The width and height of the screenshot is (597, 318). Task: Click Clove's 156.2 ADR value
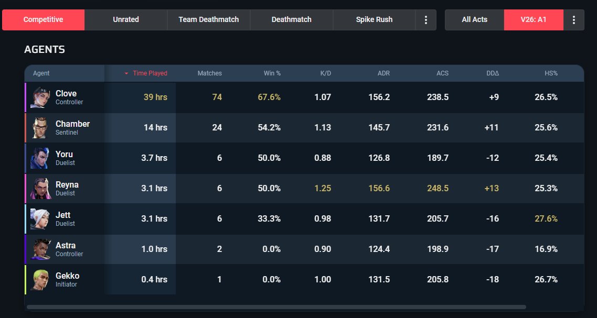pyautogui.click(x=379, y=97)
